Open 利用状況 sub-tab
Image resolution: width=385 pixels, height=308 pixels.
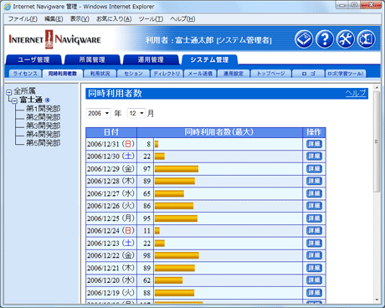[100, 74]
